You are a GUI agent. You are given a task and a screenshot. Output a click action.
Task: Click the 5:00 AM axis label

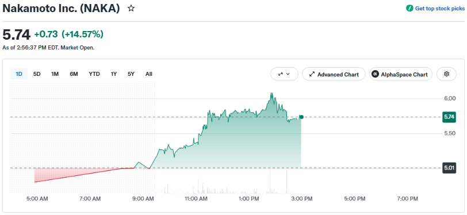click(x=37, y=199)
